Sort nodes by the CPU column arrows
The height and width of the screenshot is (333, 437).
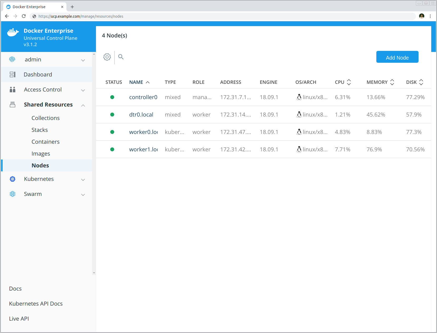tap(349, 82)
